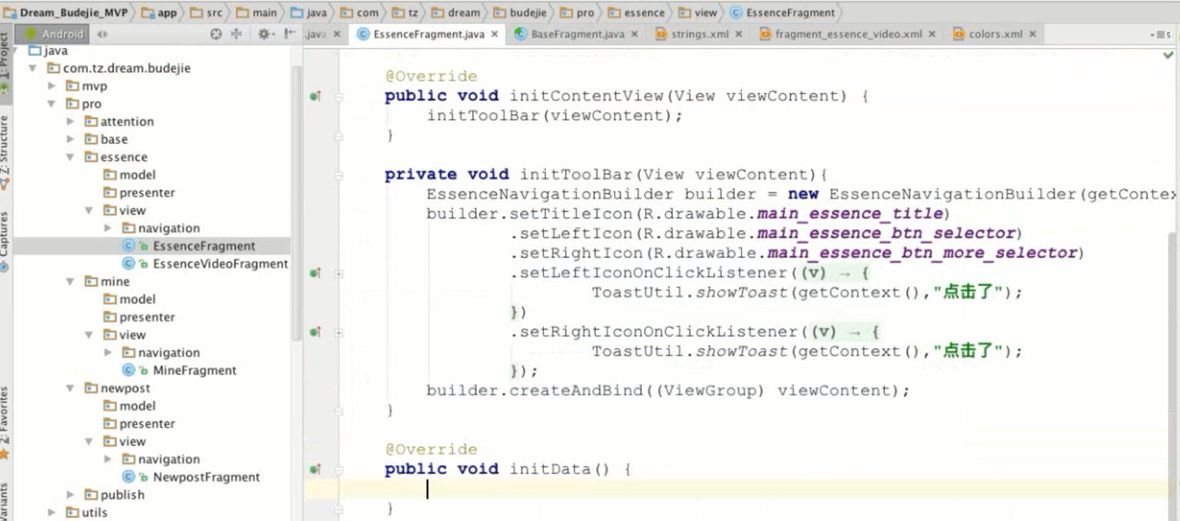The image size is (1180, 521).
Task: Close the EssenceFragment.java tab
Action: [495, 34]
